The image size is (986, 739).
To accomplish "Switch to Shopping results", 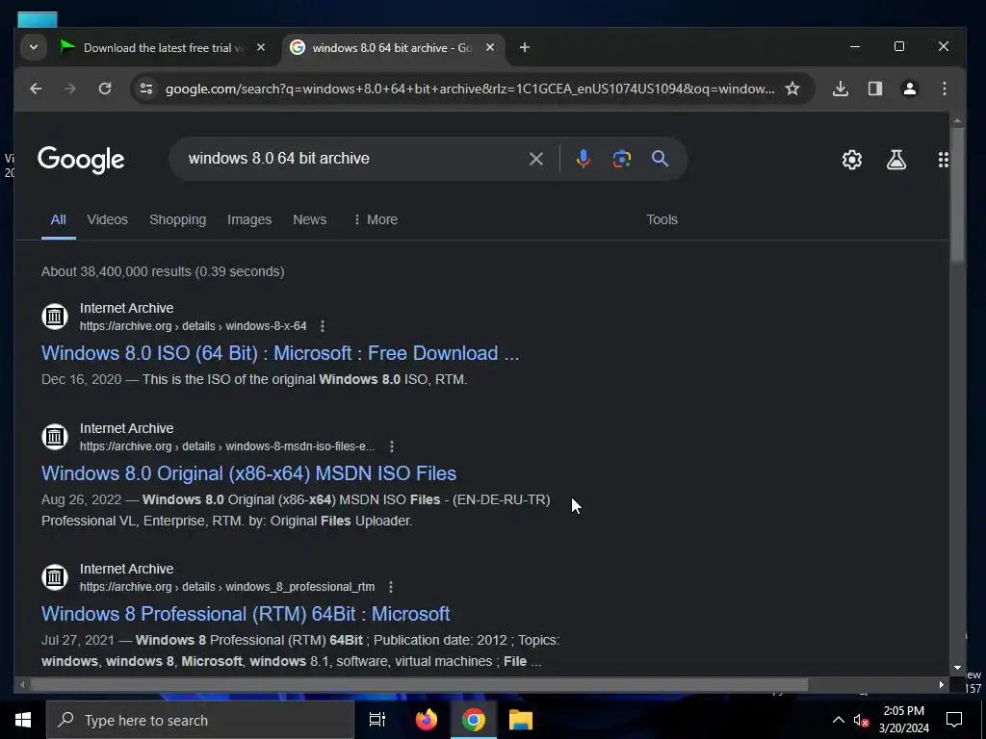I will [x=177, y=219].
